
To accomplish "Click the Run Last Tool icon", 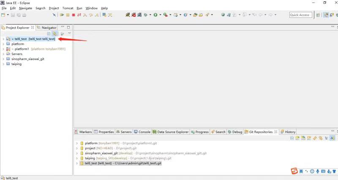I will coord(165,15).
